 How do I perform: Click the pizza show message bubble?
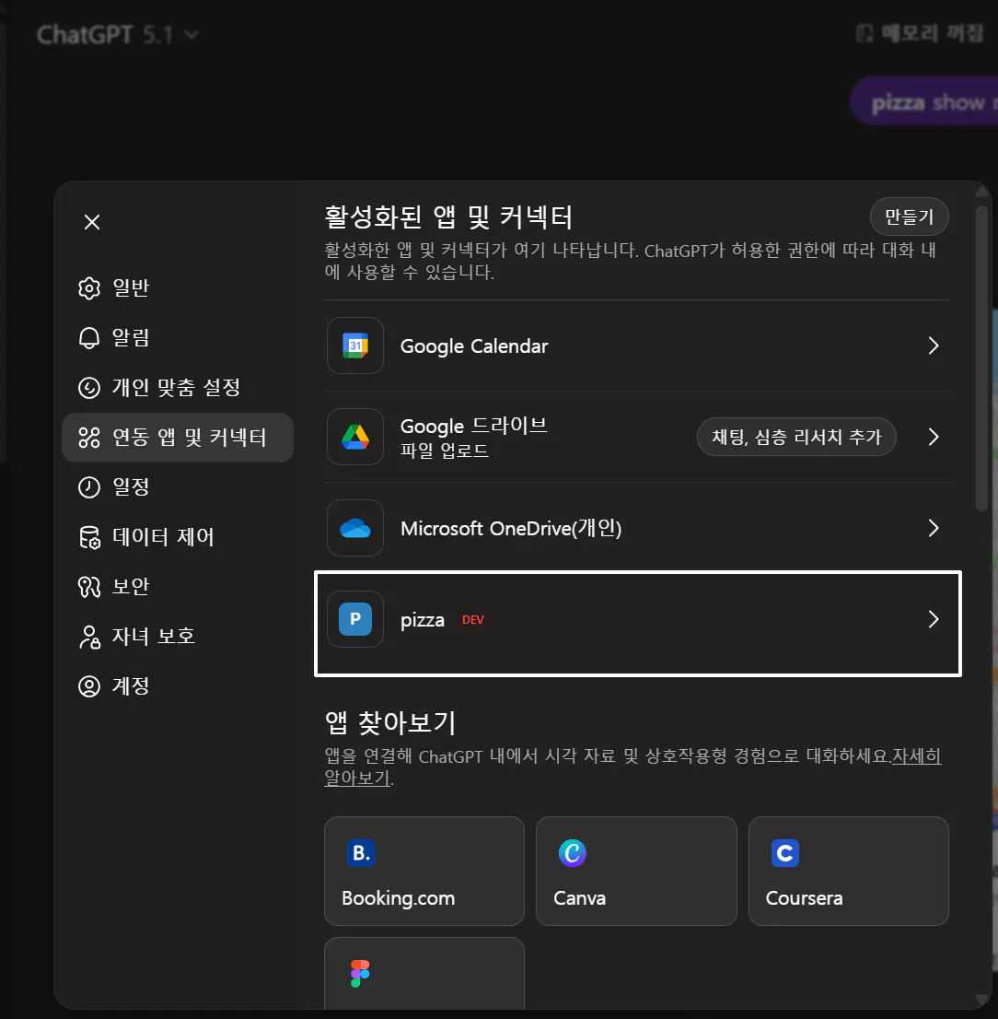925,102
